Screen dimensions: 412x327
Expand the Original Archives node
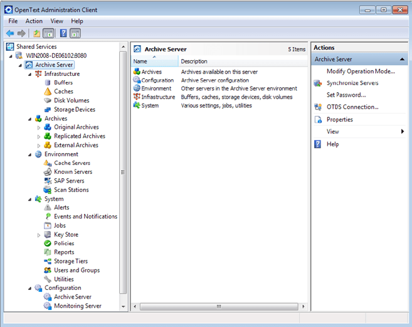pyautogui.click(x=39, y=127)
